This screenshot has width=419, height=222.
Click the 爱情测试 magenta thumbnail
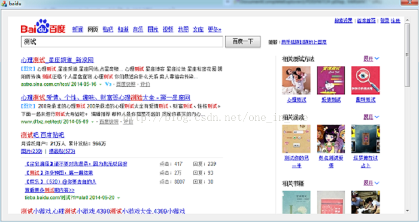coord(331,80)
